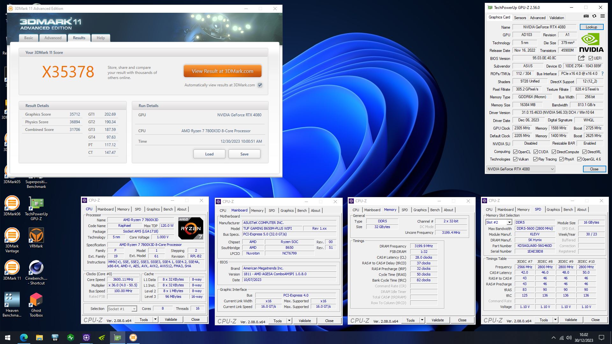The width and height of the screenshot is (612, 344).
Task: Toggle the PhysX checkbox
Action: [x=561, y=159]
